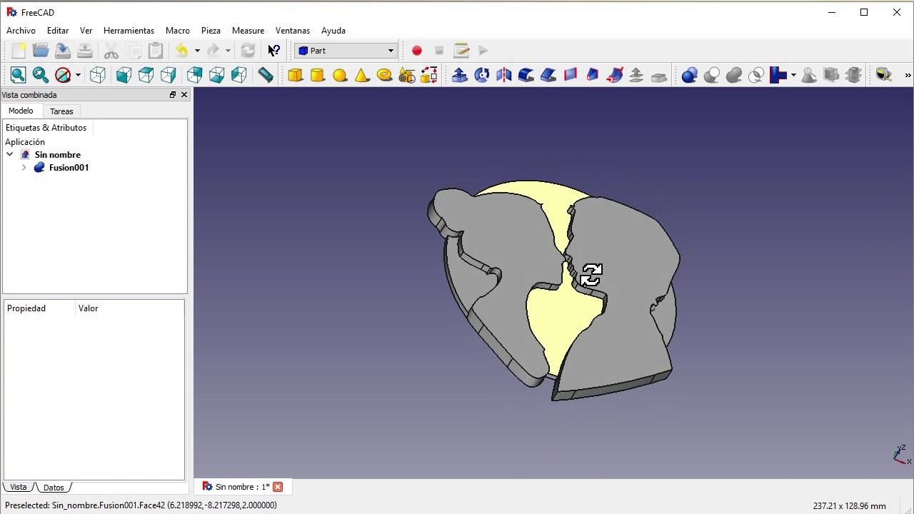Click the Cut shapes icon
The height and width of the screenshot is (514, 914).
(x=712, y=75)
